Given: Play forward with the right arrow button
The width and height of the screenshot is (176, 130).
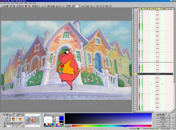Looking at the screenshot, I should (x=17, y=123).
